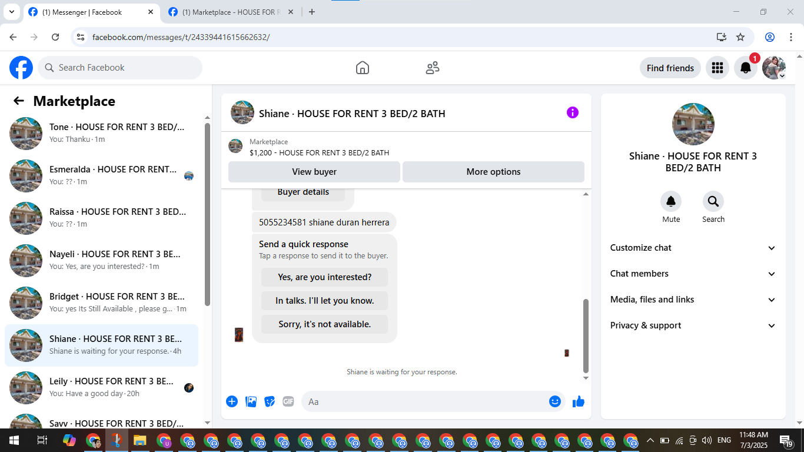Screen dimensions: 804x452
Task: Show hidden icons in the system tray
Action: 650,440
